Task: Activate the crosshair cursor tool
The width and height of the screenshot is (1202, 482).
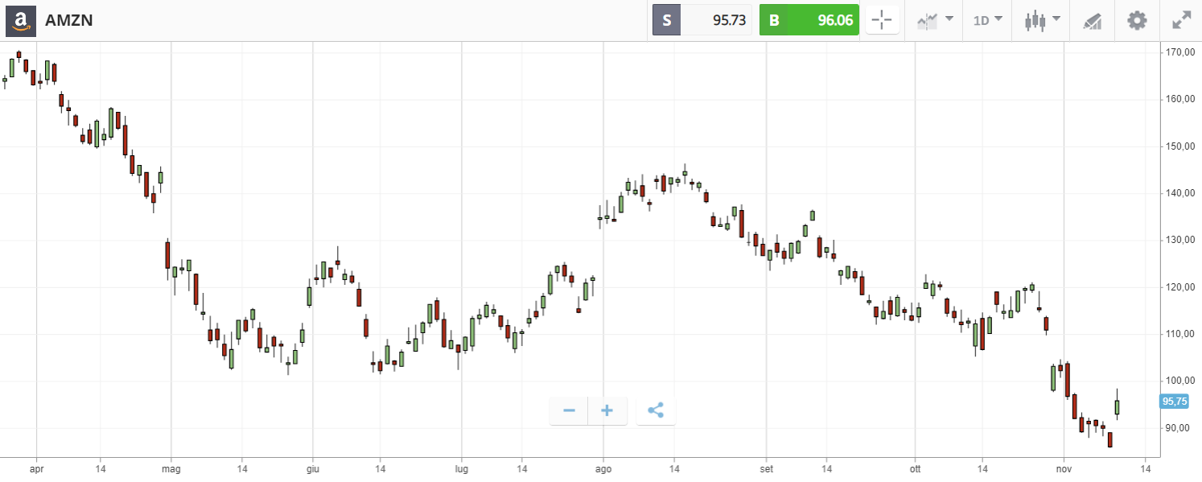Action: [883, 20]
